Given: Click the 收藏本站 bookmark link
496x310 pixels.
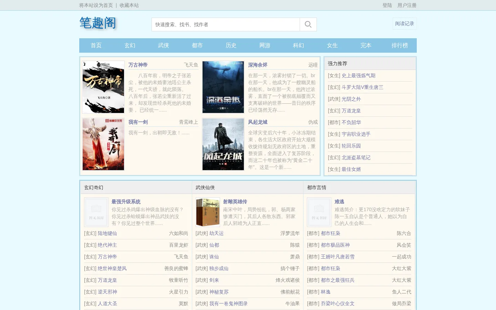Looking at the screenshot, I should [x=129, y=5].
